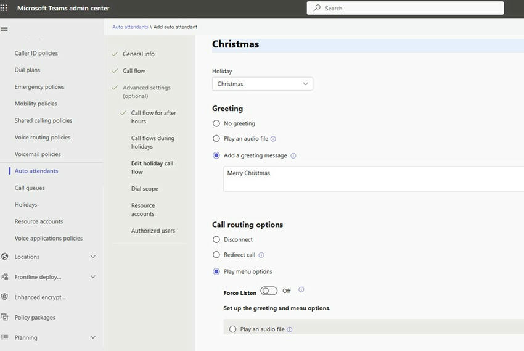This screenshot has height=351, width=524.
Task: Select the No greeting radio button
Action: tap(216, 123)
